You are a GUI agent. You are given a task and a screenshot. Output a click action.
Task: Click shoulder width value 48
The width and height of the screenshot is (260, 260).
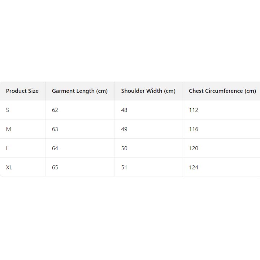point(124,110)
